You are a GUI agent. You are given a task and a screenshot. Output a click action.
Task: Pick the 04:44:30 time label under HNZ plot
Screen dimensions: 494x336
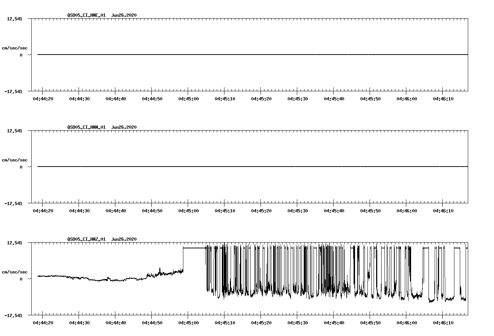pyautogui.click(x=79, y=323)
